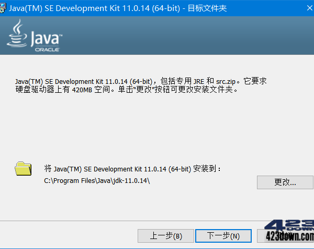Screen dimensions: 314x249
Task: Click the installer icon in the title bar
Action: [x=3, y=9]
